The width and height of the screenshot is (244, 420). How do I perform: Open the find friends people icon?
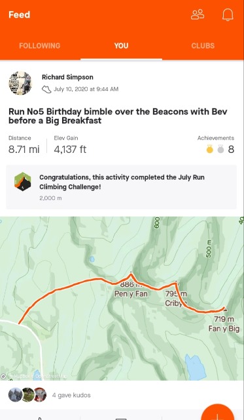pyautogui.click(x=198, y=14)
